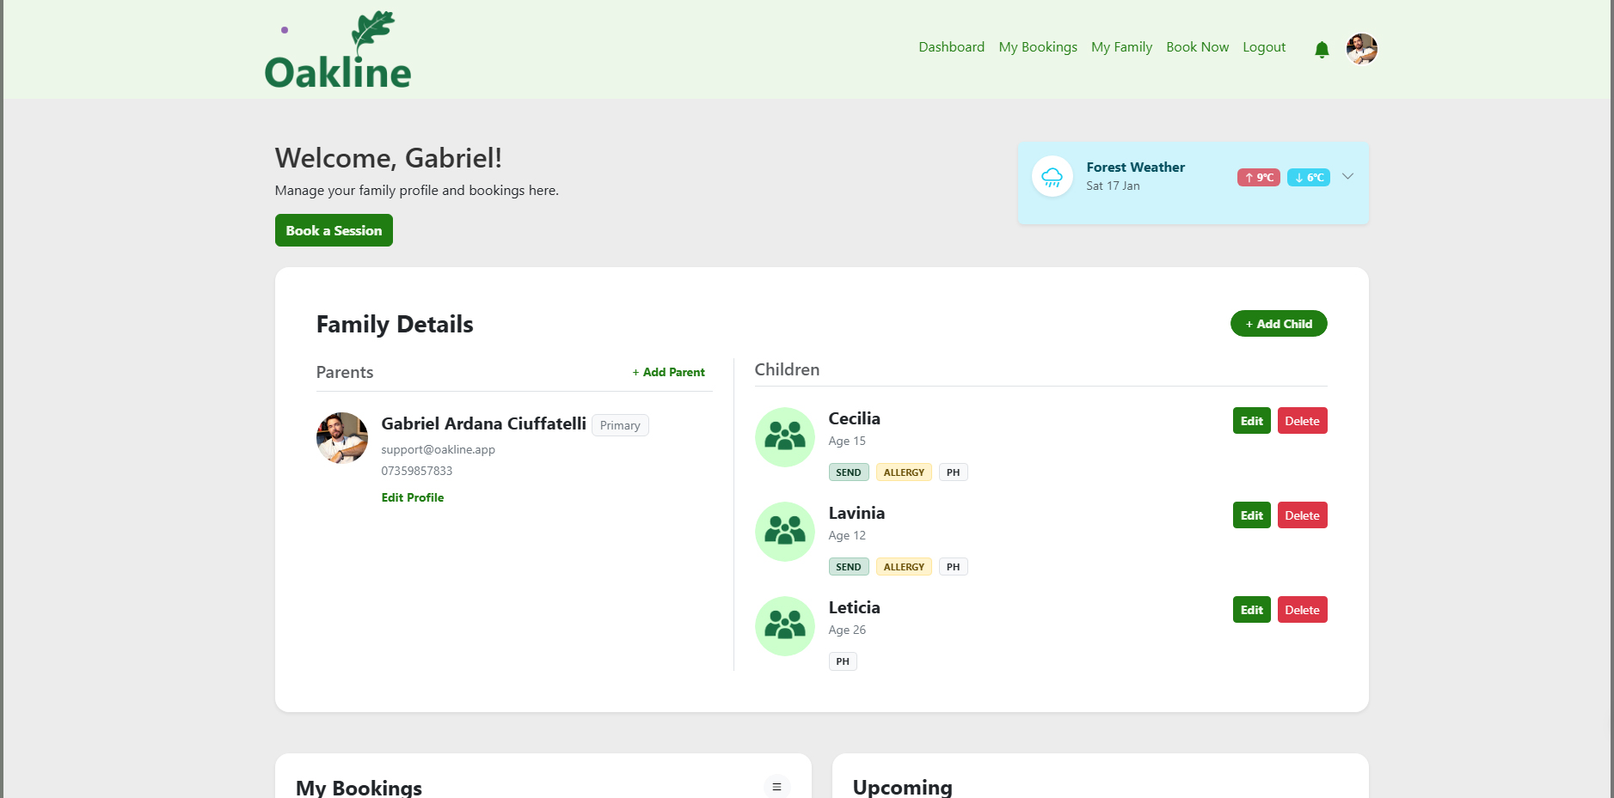Click Lavinia's green group avatar

pyautogui.click(x=784, y=532)
